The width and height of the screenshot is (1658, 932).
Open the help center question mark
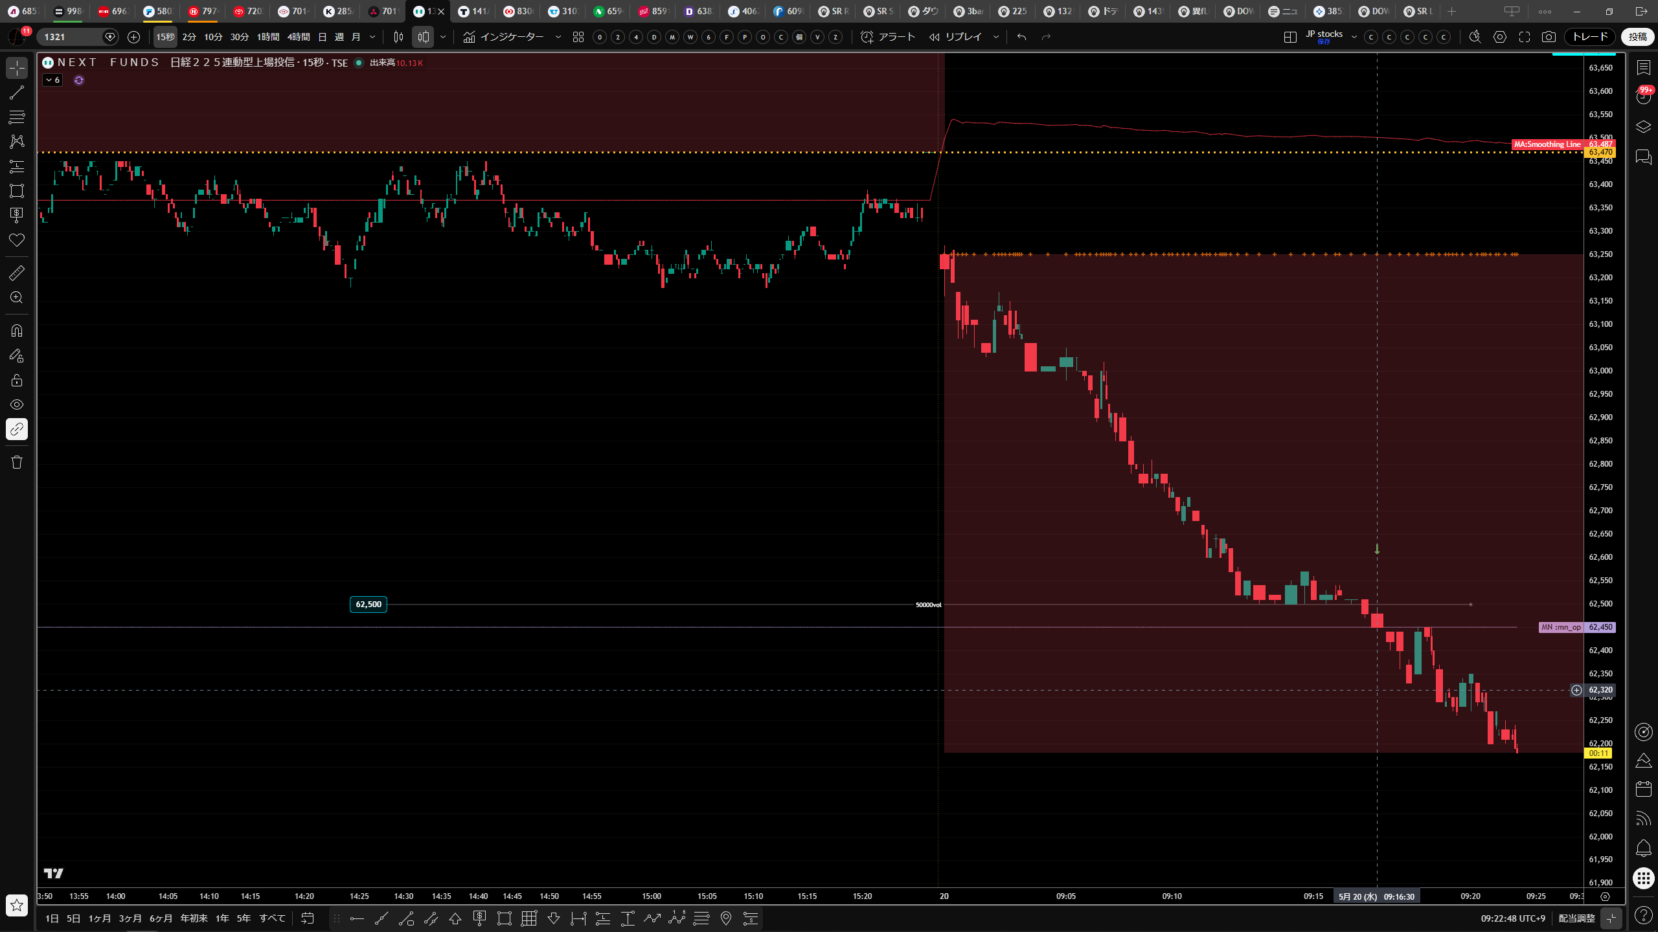[1643, 915]
